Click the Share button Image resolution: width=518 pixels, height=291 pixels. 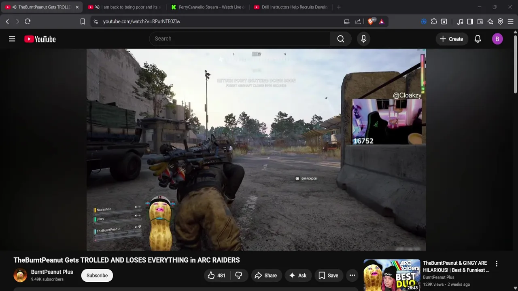point(265,276)
